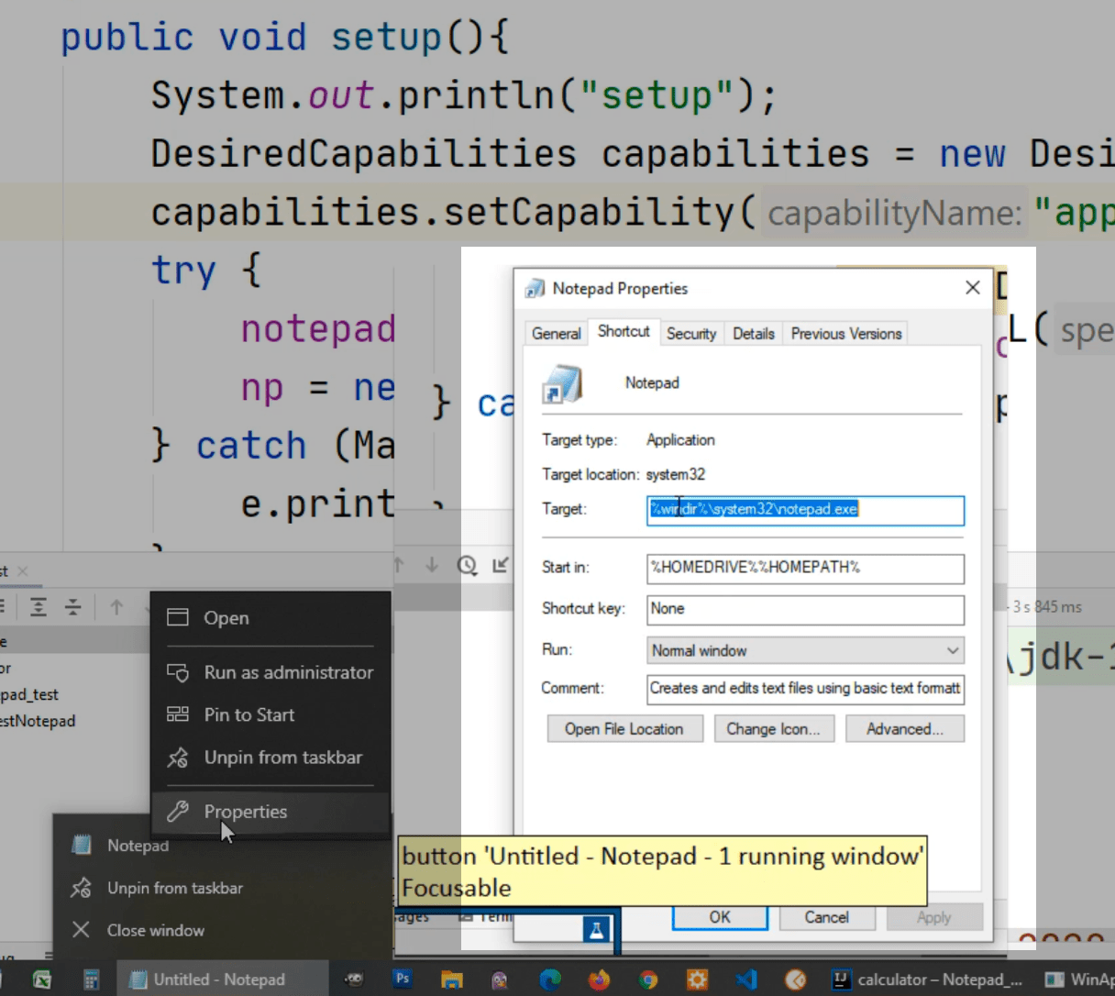Viewport: 1115px width, 996px height.
Task: Close the Notepad Properties dialog
Action: coord(973,288)
